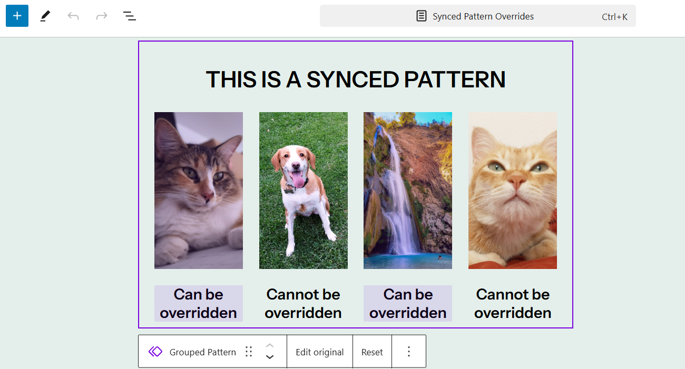Move block down with the down chevron
Viewport: 685px width, 369px height.
(270, 357)
